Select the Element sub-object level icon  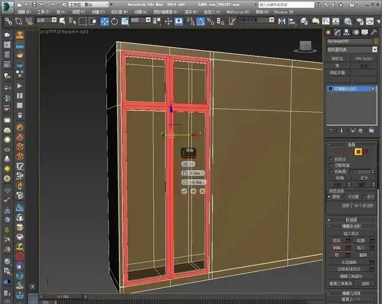point(365,152)
